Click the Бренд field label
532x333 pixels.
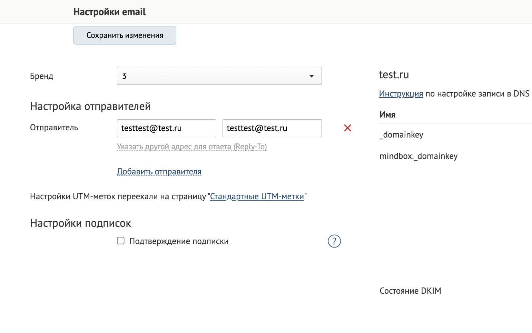click(41, 76)
